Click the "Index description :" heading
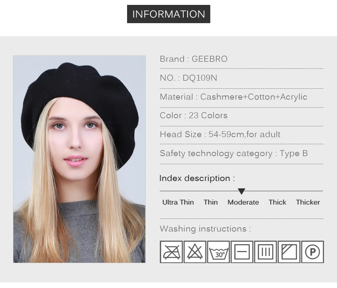 [x=197, y=178]
